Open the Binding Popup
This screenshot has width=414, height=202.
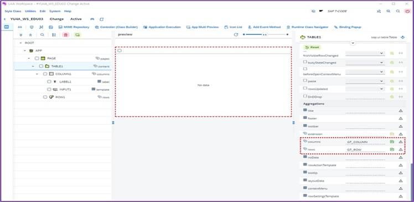coord(348,27)
